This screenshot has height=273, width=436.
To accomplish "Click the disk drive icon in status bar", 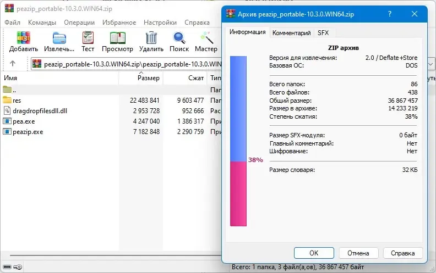I will click(7, 267).
